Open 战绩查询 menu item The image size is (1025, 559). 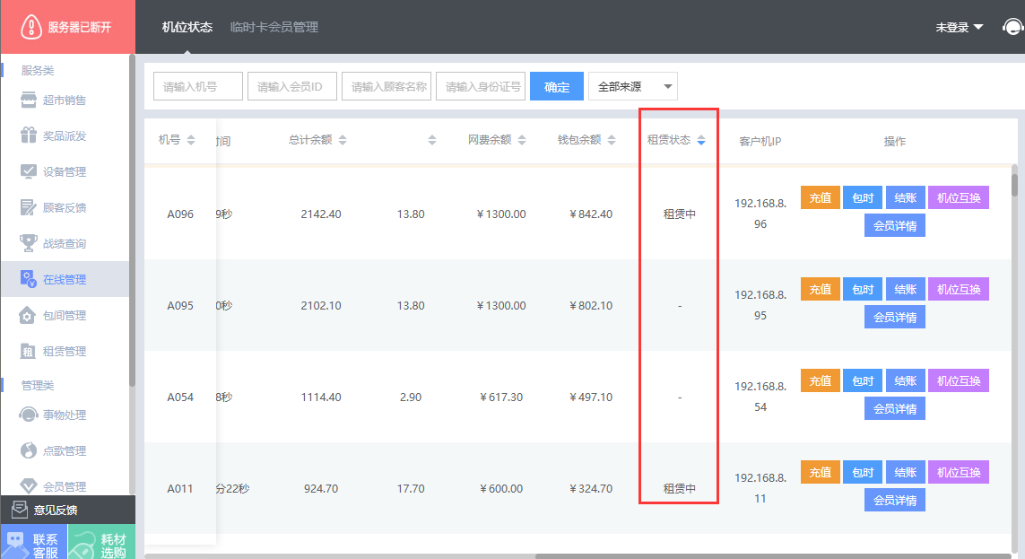65,243
